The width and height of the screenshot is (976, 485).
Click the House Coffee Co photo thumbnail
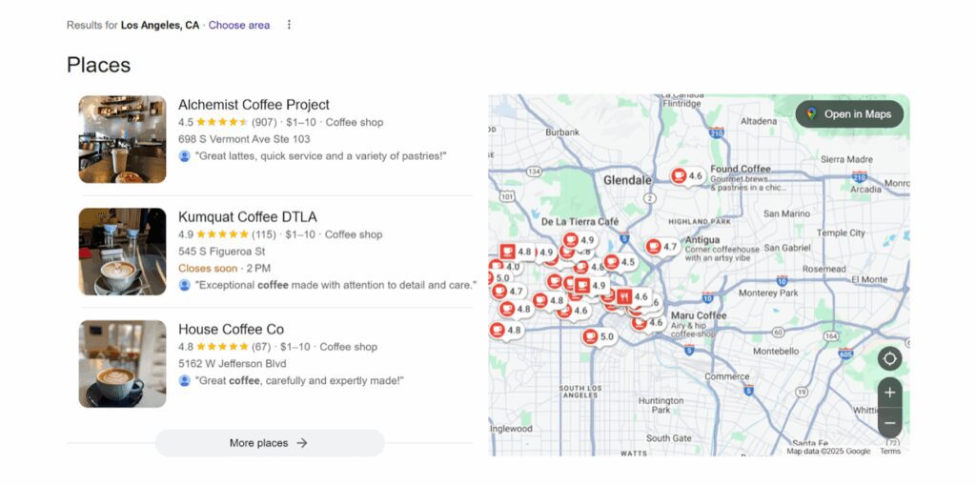pyautogui.click(x=123, y=364)
